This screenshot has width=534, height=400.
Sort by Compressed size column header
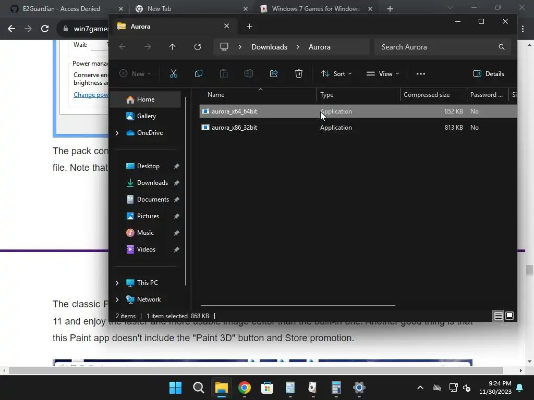click(433, 95)
